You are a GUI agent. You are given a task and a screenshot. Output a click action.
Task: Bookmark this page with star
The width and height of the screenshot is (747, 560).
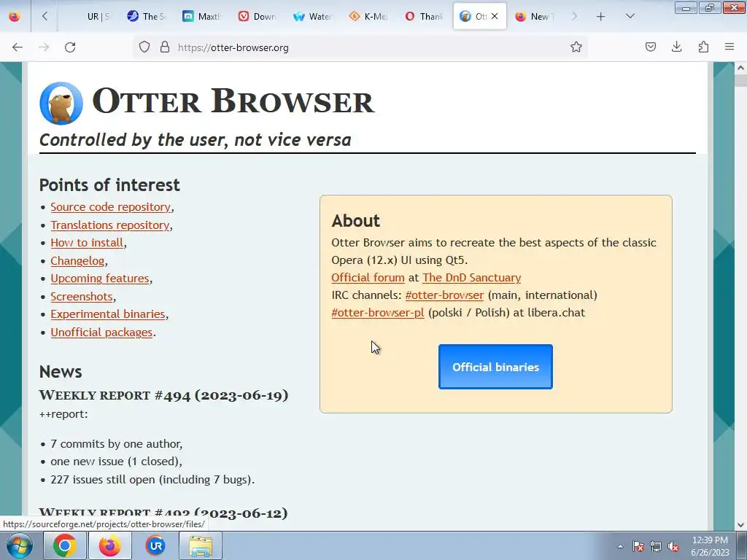(x=576, y=47)
